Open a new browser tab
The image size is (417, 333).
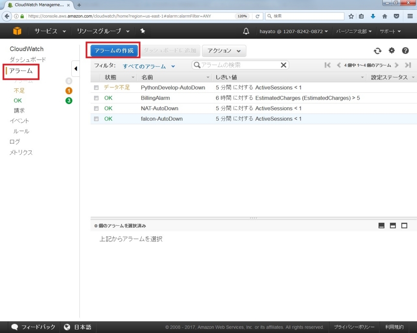(79, 5)
